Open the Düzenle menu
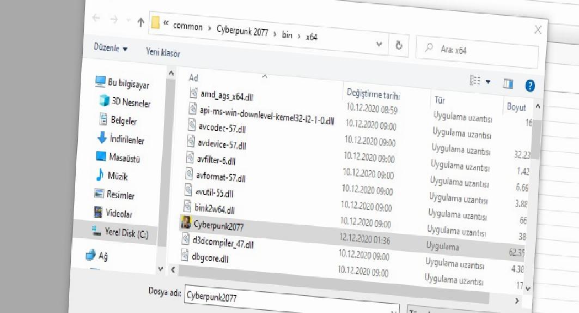Viewport: 579px width, 313px height. pos(111,47)
